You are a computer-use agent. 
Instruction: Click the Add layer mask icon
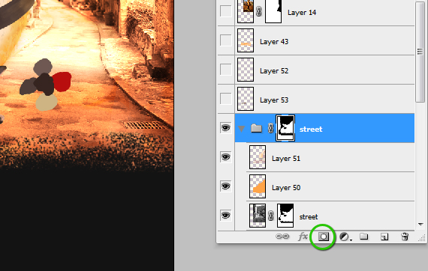point(323,237)
